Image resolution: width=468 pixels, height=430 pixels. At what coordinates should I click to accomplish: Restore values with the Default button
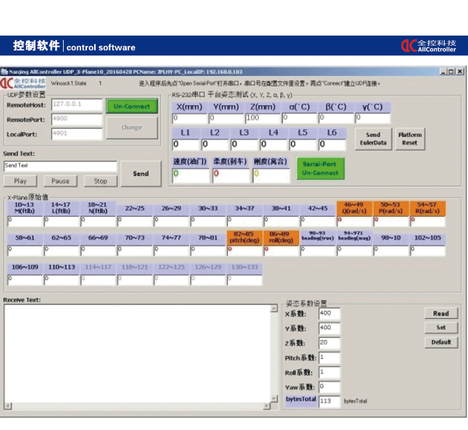coord(441,342)
